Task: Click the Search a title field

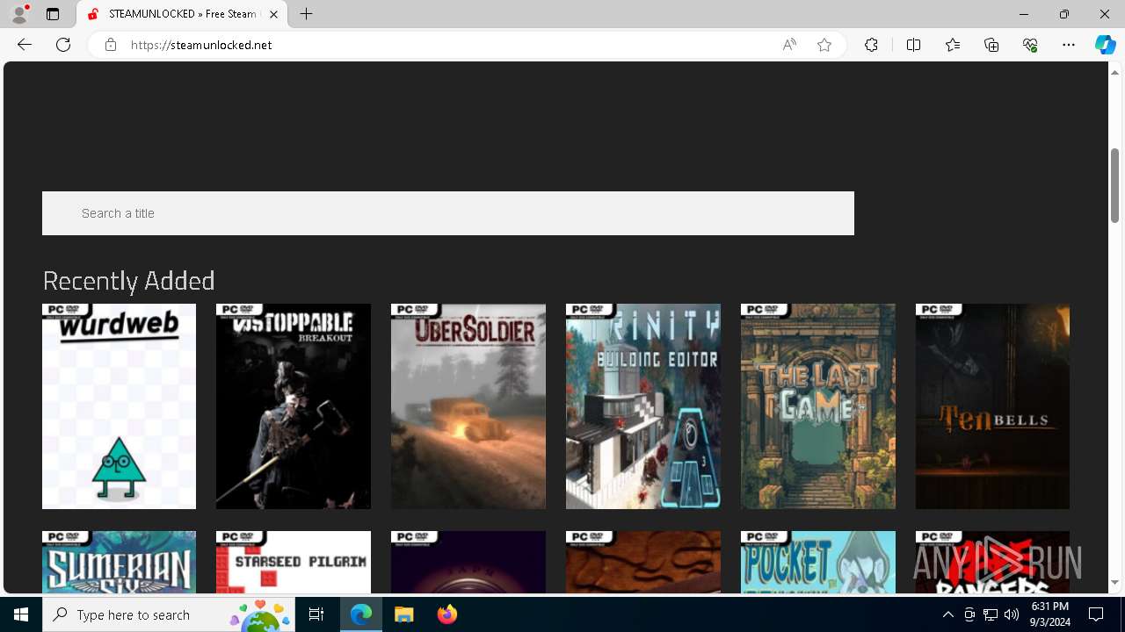Action: (x=448, y=213)
